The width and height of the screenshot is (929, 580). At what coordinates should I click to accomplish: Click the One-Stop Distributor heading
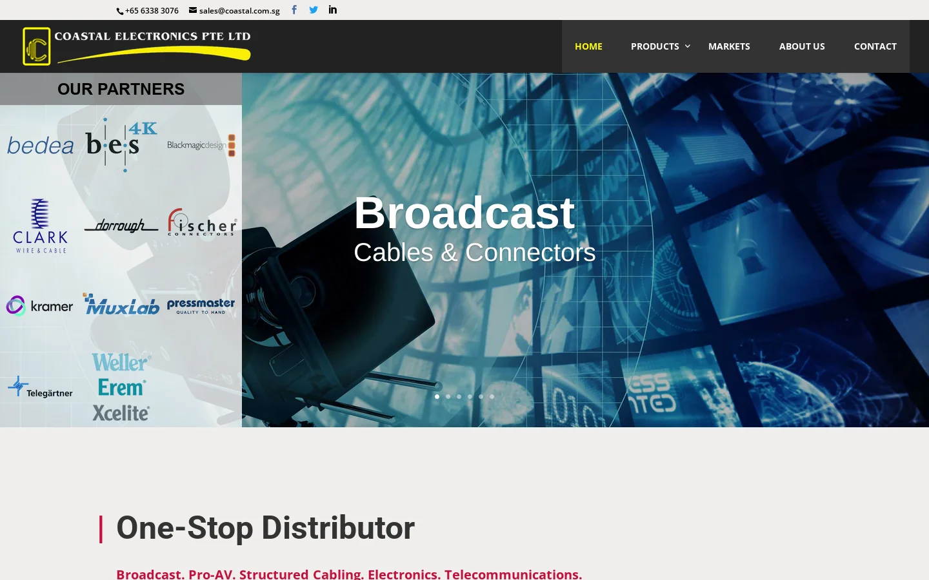[x=265, y=528]
